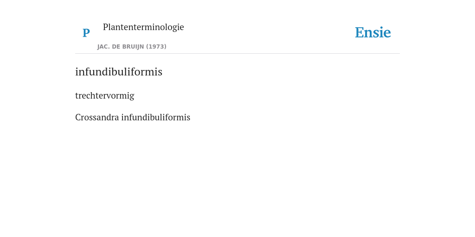Click the capital E of Ensie logo
The width and height of the screenshot is (475, 237).
pos(359,32)
